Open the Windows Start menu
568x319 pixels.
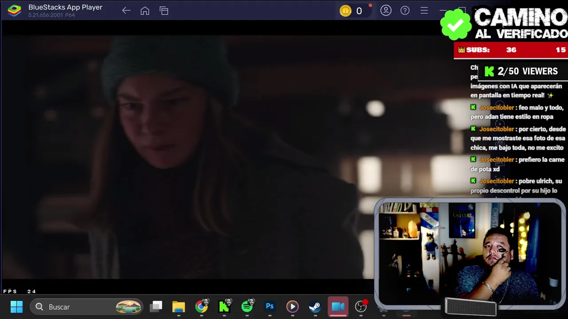(16, 307)
